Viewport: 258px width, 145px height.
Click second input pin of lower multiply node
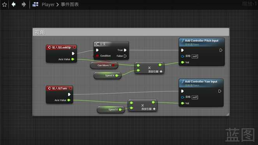pos(131,108)
